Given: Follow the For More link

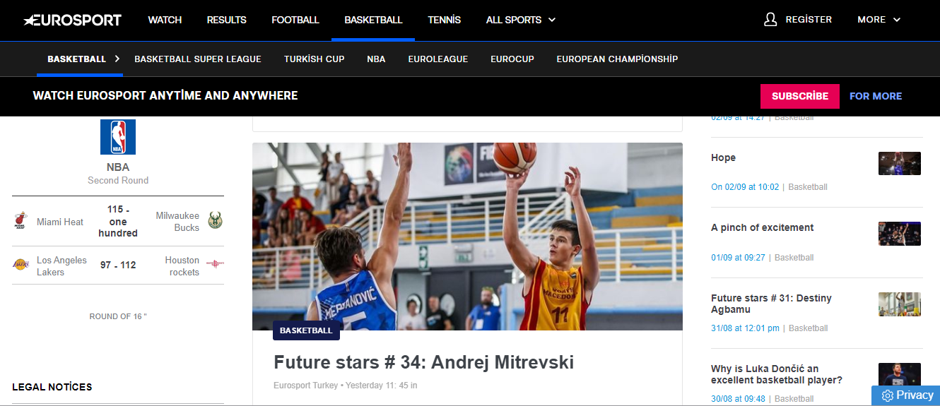Looking at the screenshot, I should point(876,96).
